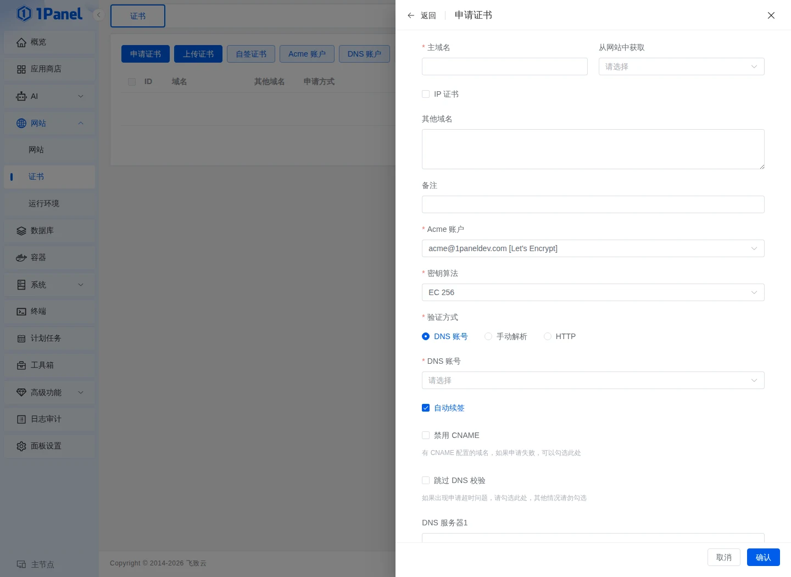
Task: Choose the HTTP verification radio
Action: point(548,336)
